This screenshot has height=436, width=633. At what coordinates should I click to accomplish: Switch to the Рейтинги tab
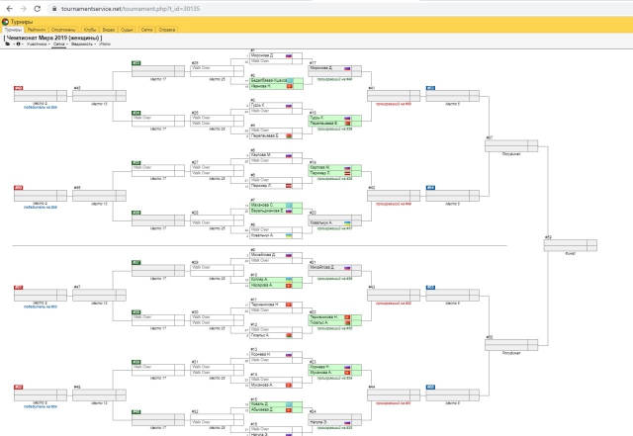(35, 30)
